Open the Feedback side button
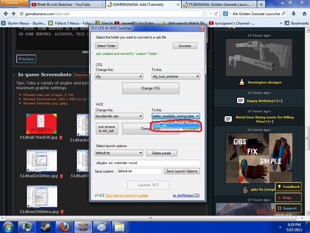The height and width of the screenshot is (233, 310). coord(289,187)
